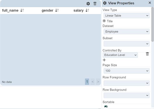The height and width of the screenshot is (109, 154).
Task: Sort by full_name column arrows
Action: point(22,10)
